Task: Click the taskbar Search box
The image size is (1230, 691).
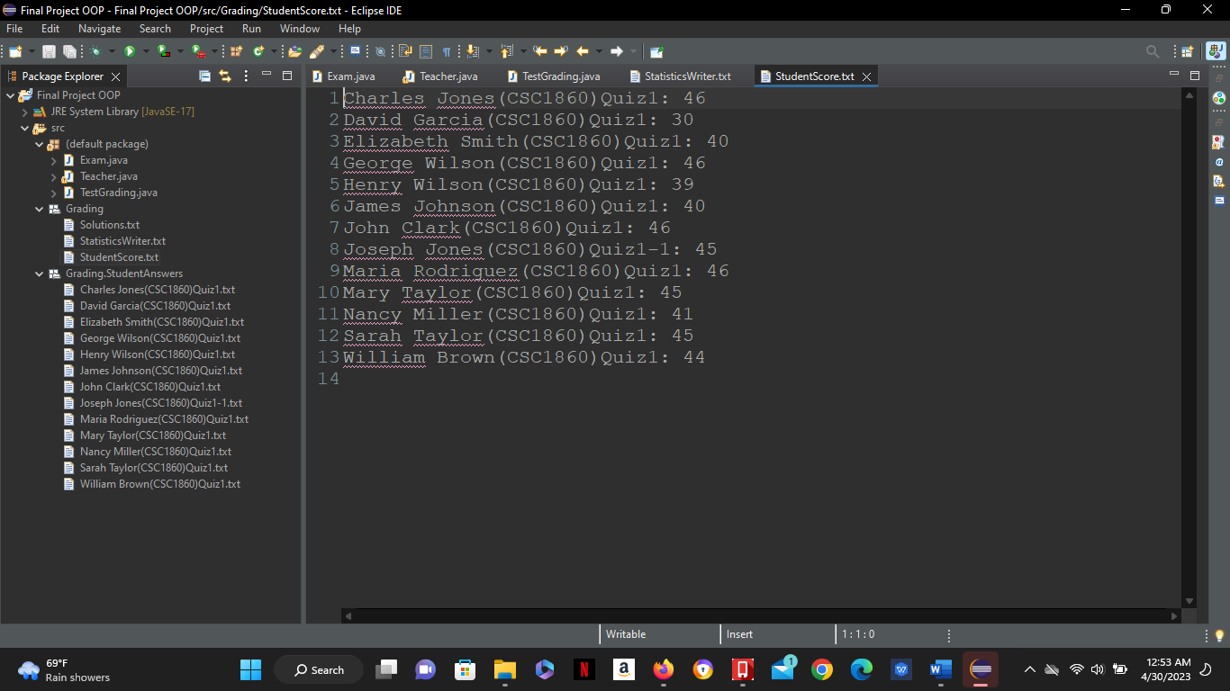Action: pyautogui.click(x=319, y=669)
